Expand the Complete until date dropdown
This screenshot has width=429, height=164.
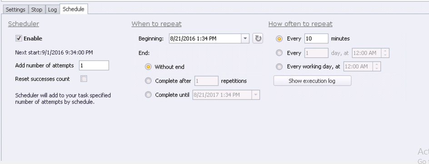click(255, 95)
